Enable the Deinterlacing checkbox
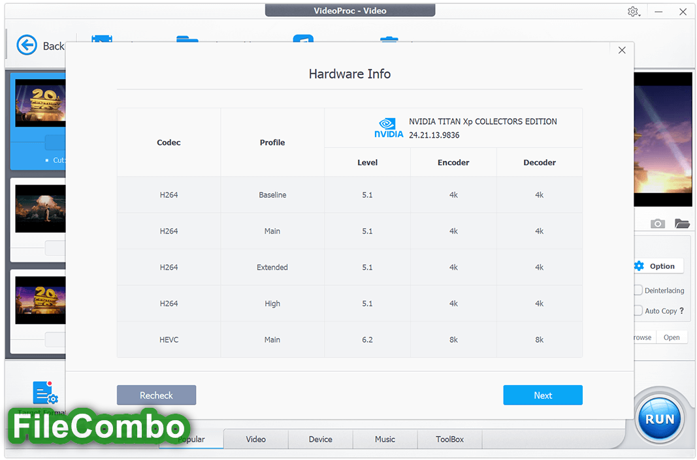The height and width of the screenshot is (460, 697). pos(638,290)
